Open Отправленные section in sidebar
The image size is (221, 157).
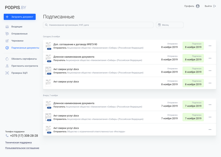click(19, 34)
